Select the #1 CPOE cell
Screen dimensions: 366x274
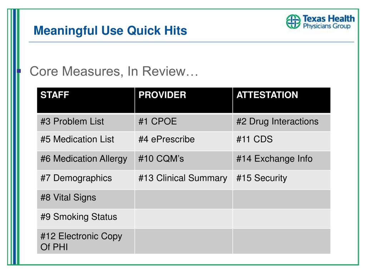pos(184,122)
